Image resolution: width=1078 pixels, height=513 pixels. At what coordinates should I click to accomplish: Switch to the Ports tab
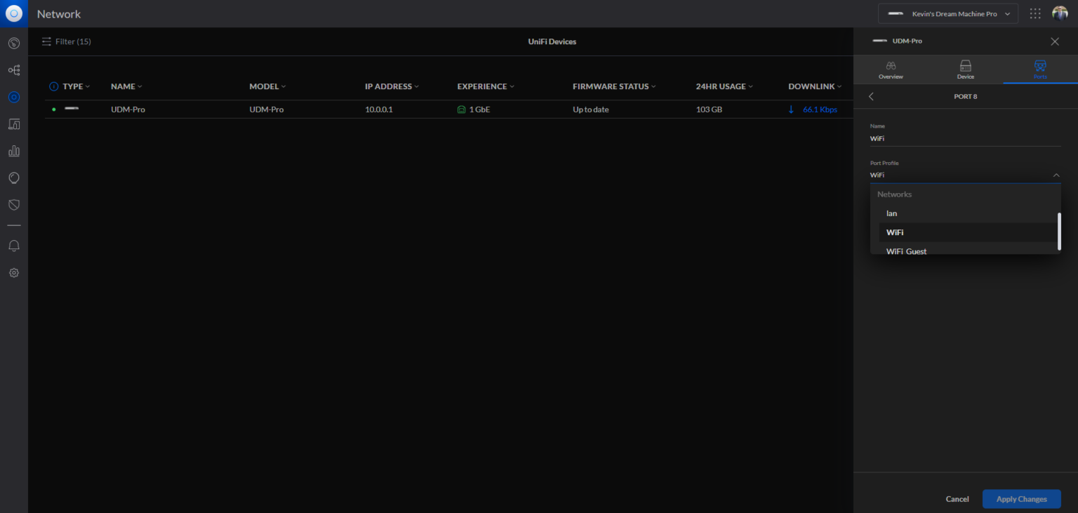[x=1040, y=70]
